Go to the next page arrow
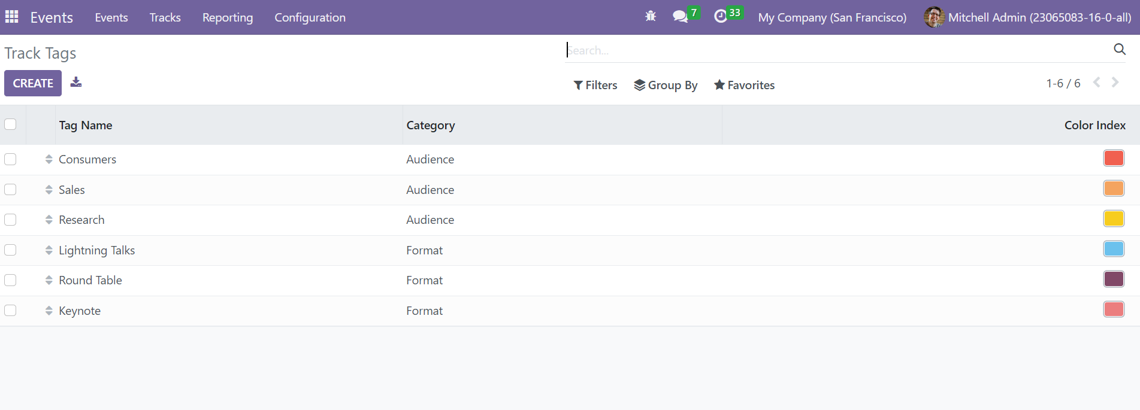Screen dimensions: 1140x410 point(1115,83)
